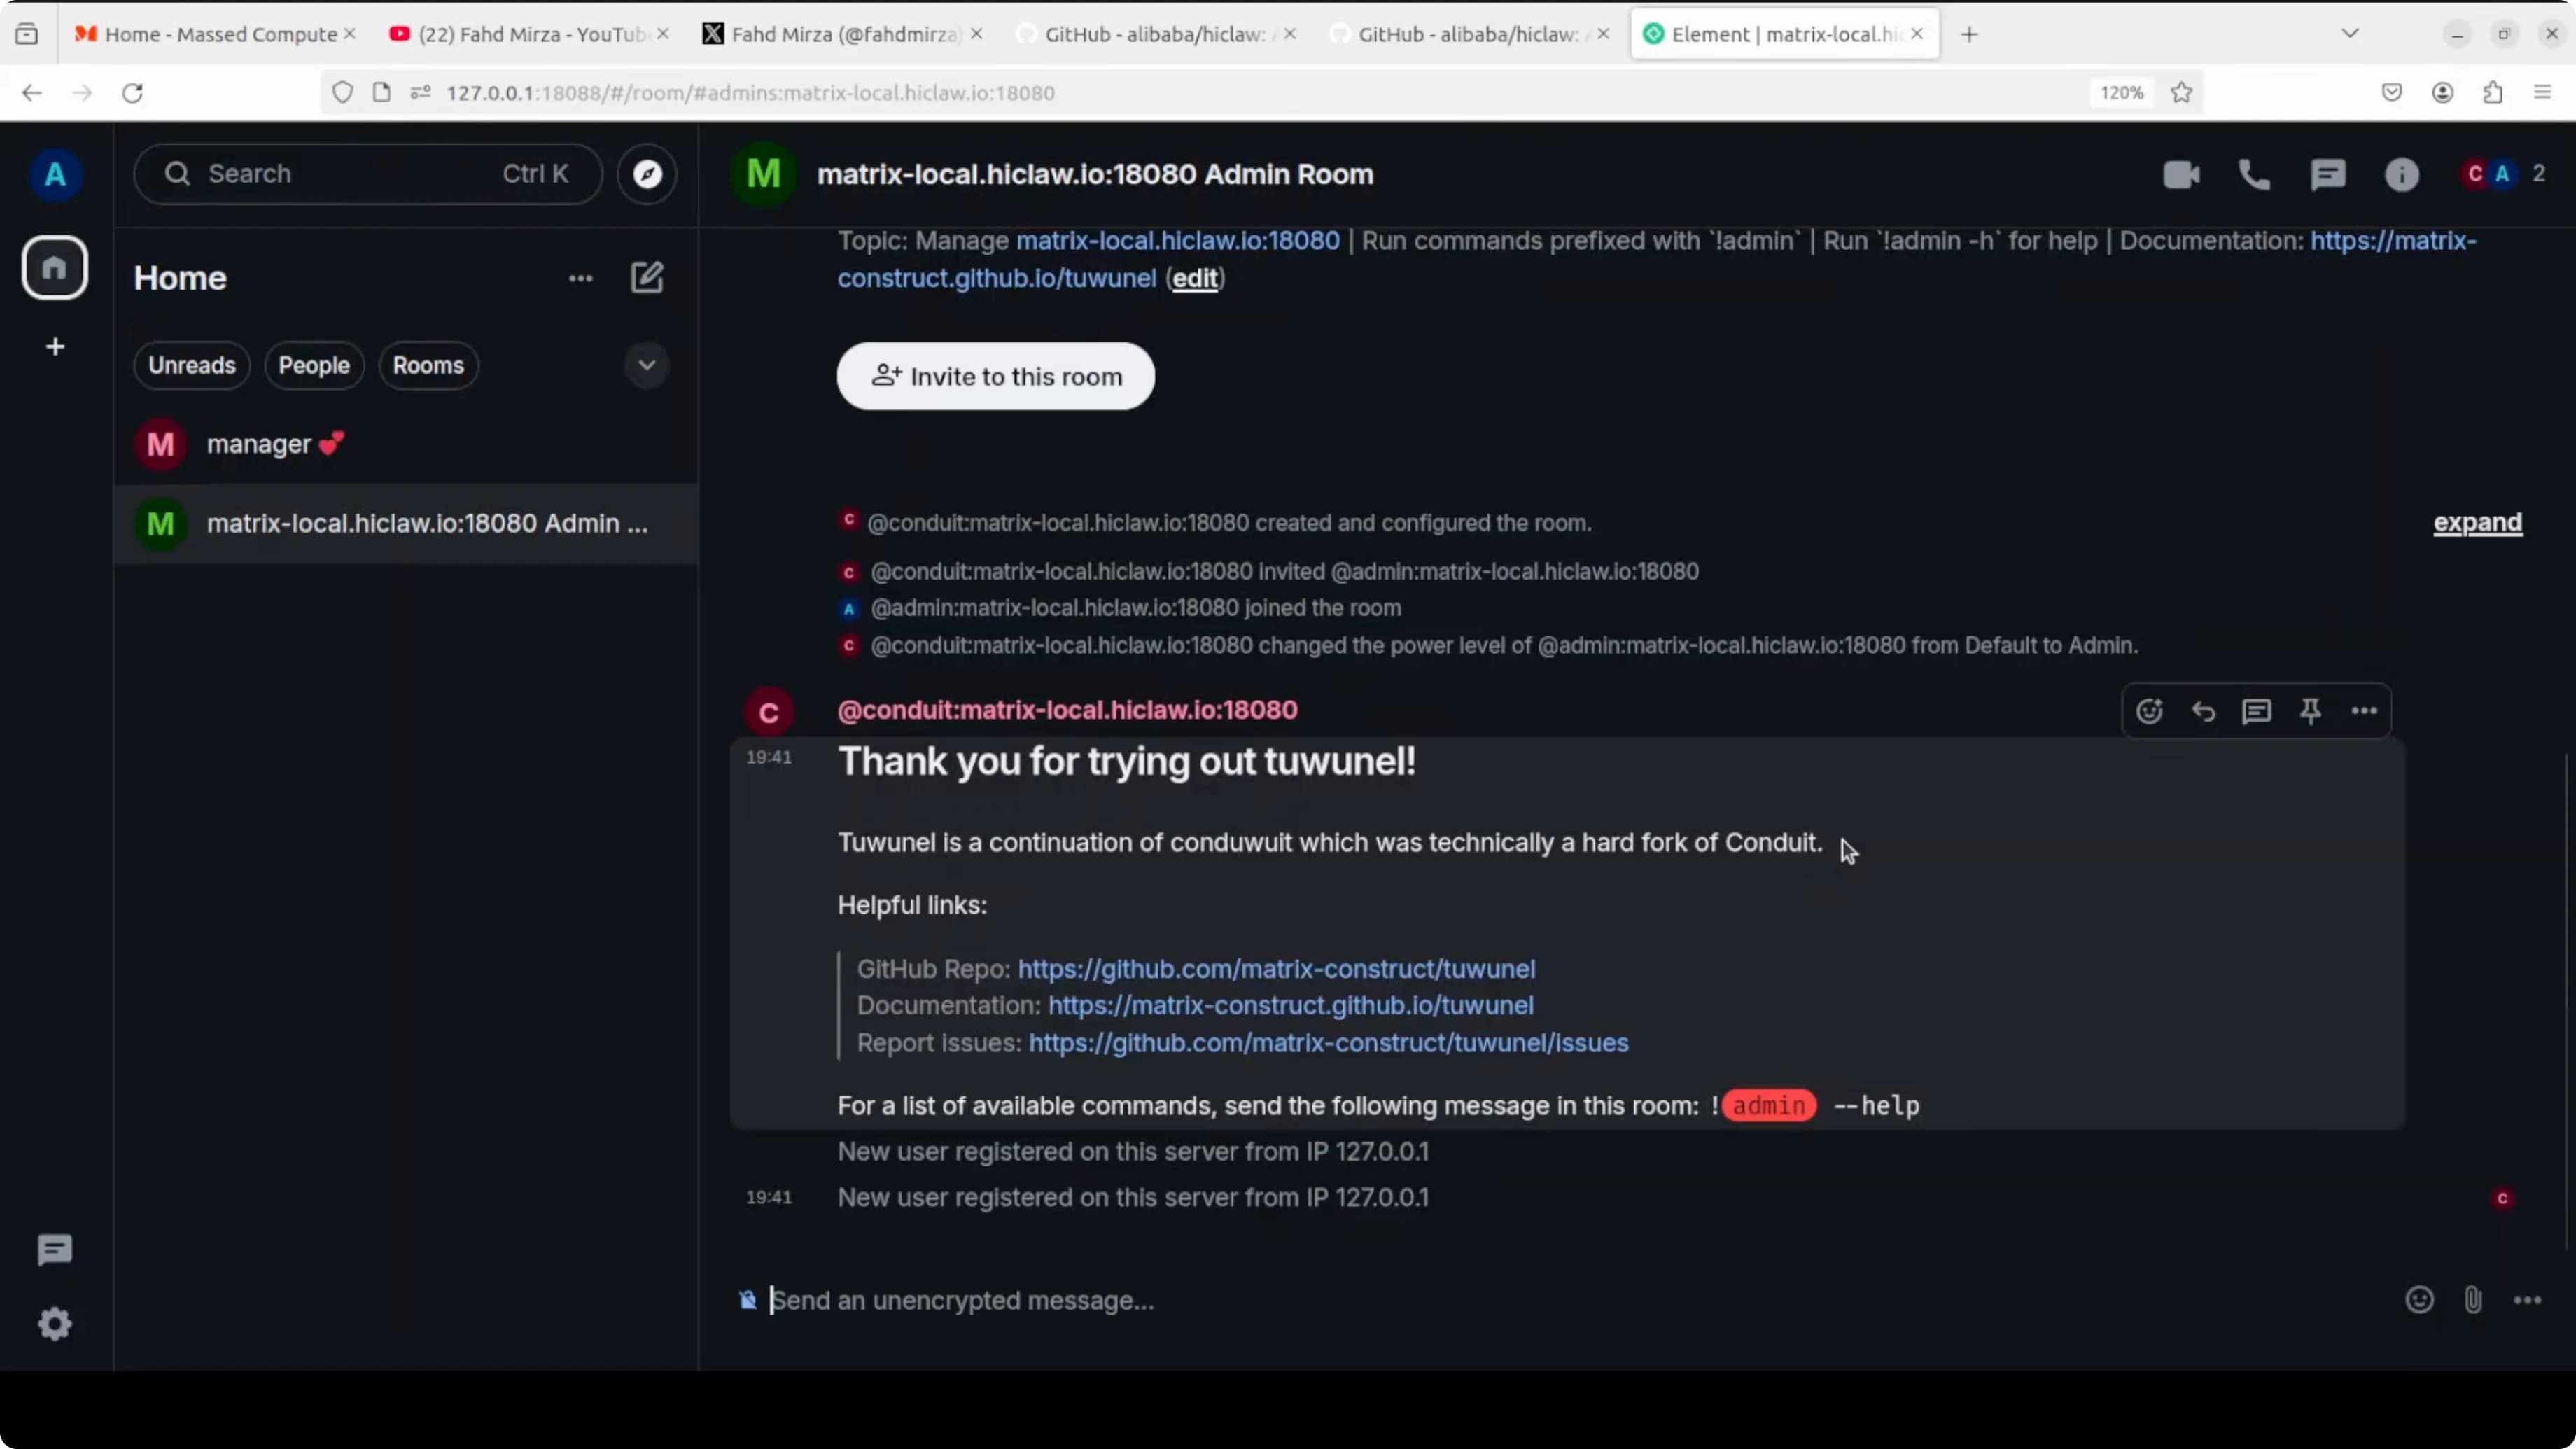Expand the room list filter chevron
The width and height of the screenshot is (2576, 1449).
point(647,365)
